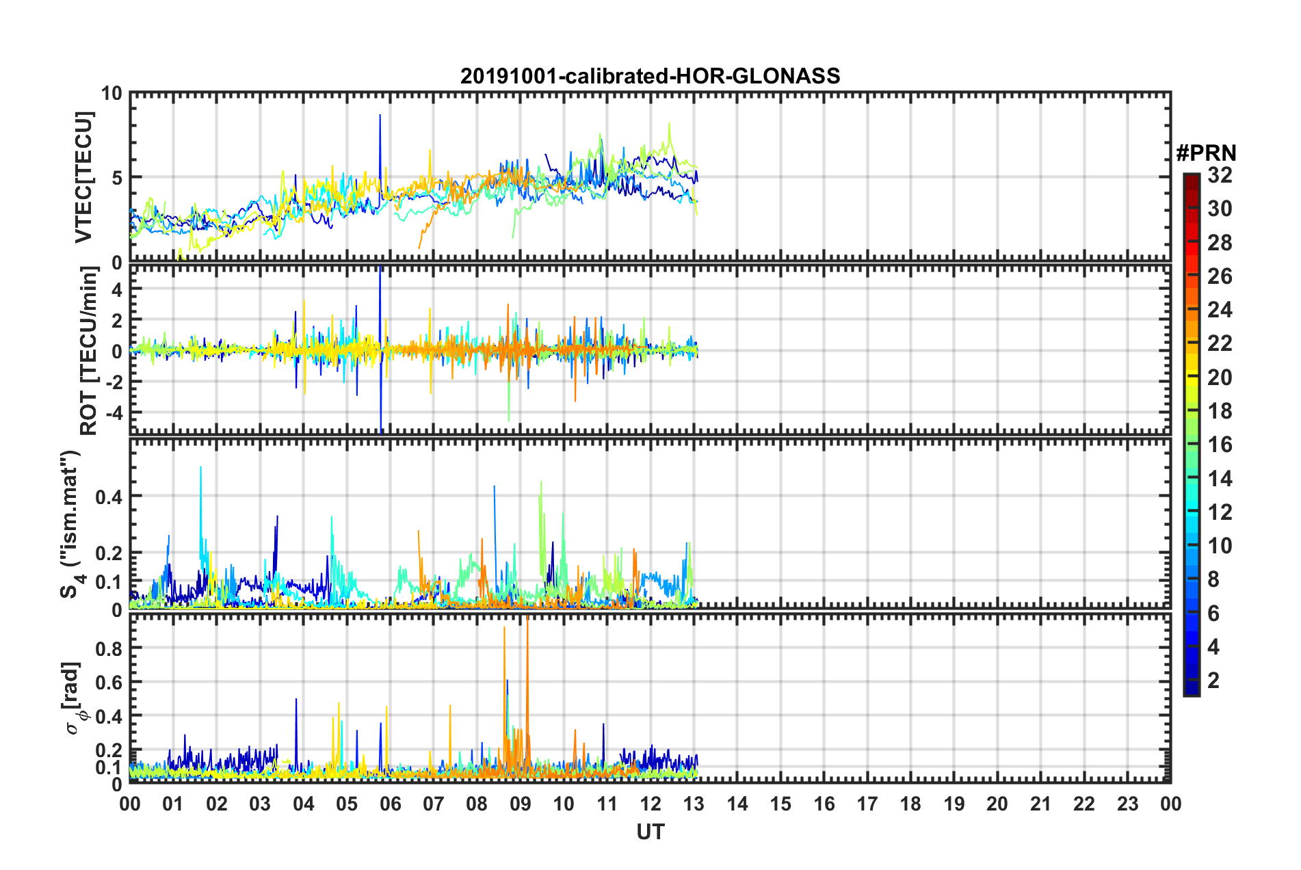
Task: Select PRN colorbar tick label "20"
Action: [x=1220, y=378]
